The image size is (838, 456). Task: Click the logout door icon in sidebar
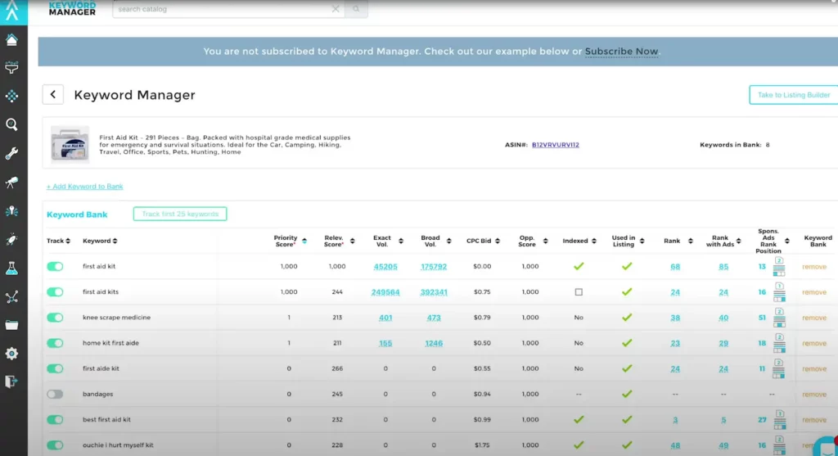coord(11,382)
